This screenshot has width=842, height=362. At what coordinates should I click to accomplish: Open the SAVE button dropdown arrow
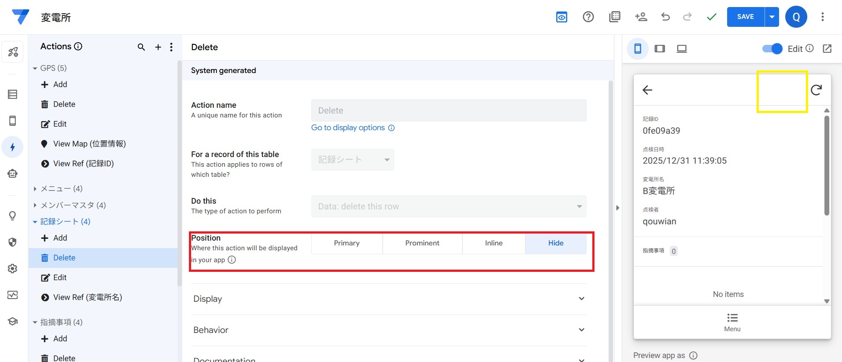[x=772, y=17]
